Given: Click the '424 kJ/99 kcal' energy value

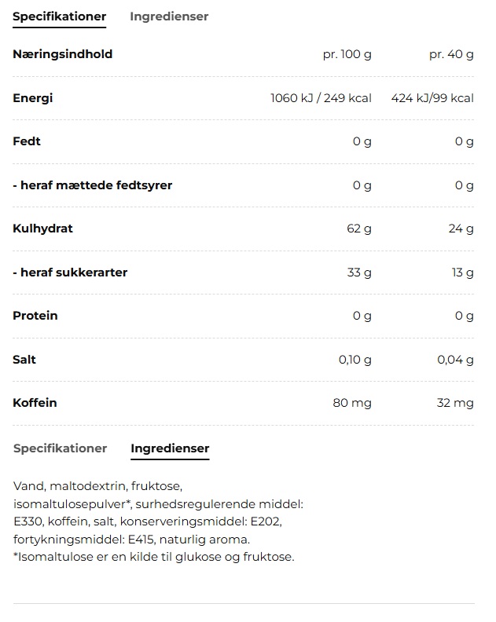Looking at the screenshot, I should click(x=432, y=98).
